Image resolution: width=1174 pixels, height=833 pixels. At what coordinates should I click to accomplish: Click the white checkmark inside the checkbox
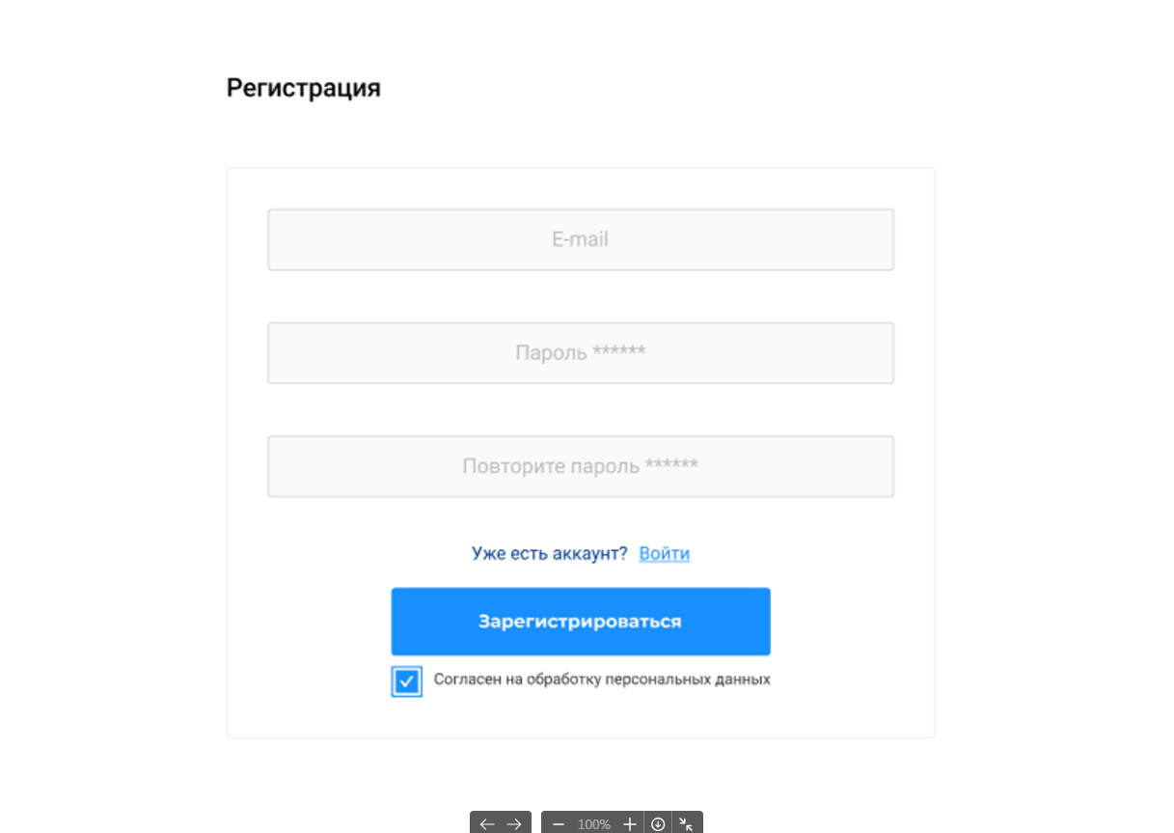406,681
